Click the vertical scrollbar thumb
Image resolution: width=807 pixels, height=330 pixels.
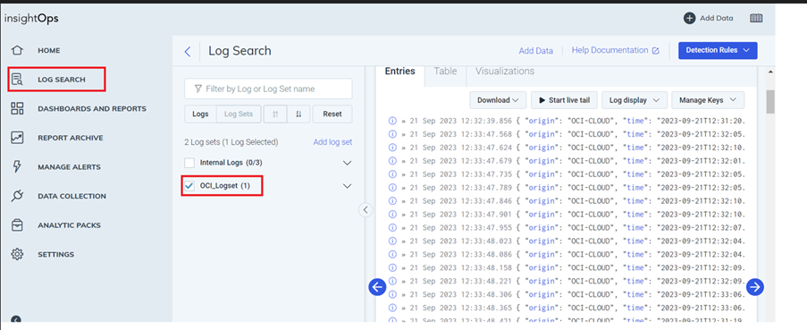coord(770,101)
